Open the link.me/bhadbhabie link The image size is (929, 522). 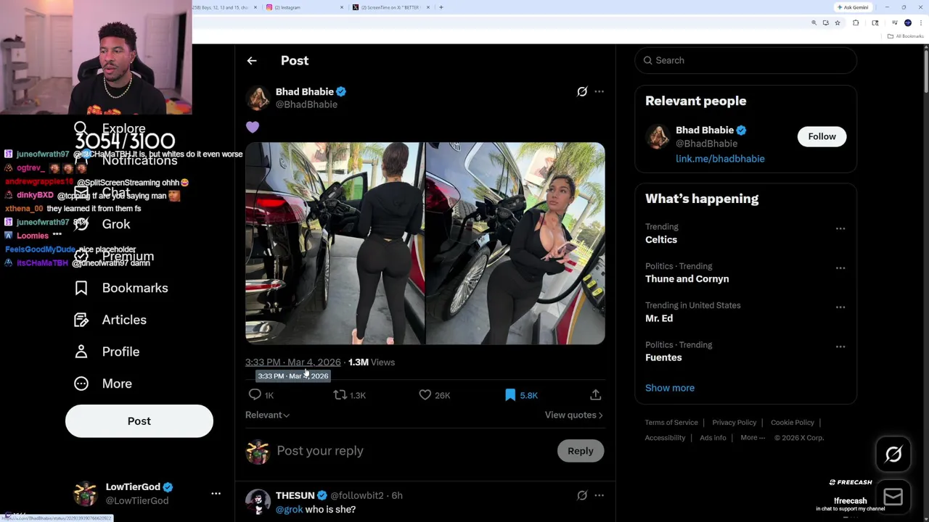(720, 159)
